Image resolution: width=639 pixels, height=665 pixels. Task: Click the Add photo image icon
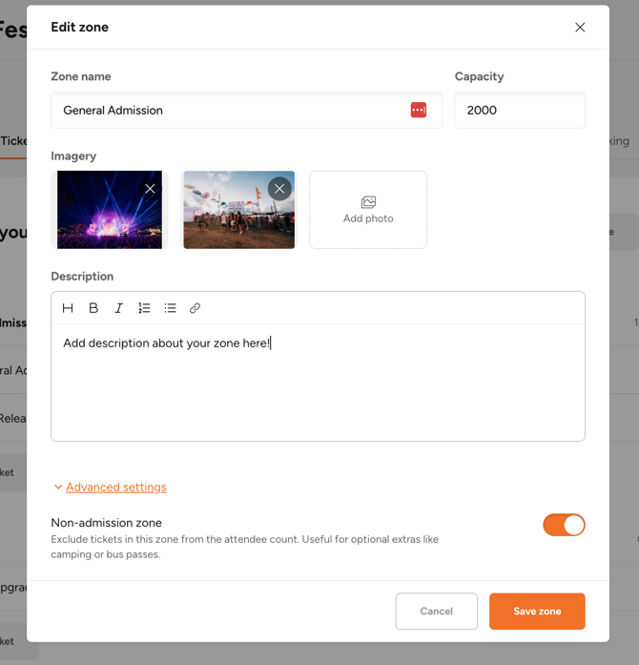pyautogui.click(x=368, y=202)
